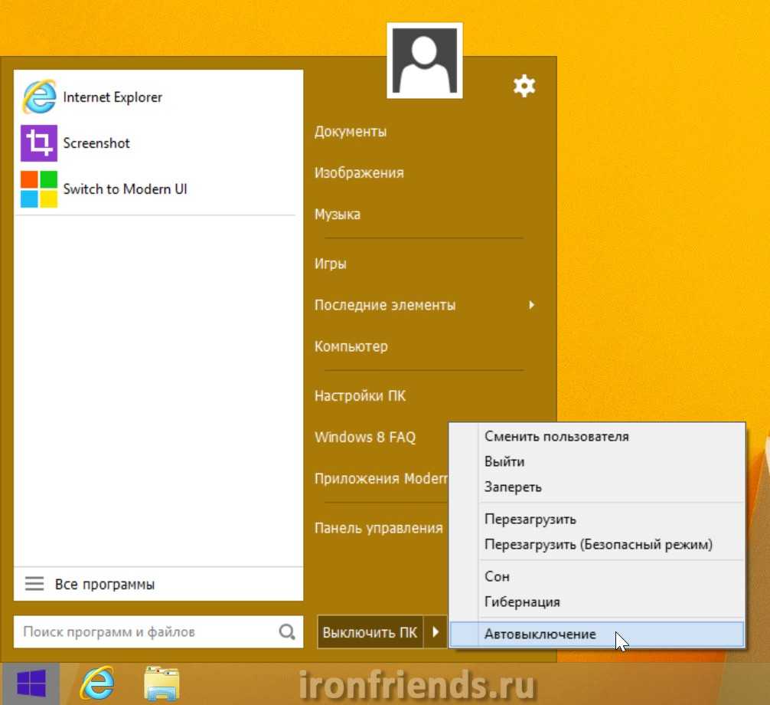770x705 pixels.
Task: Click the Поиск программ и файлов field
Action: click(x=145, y=632)
